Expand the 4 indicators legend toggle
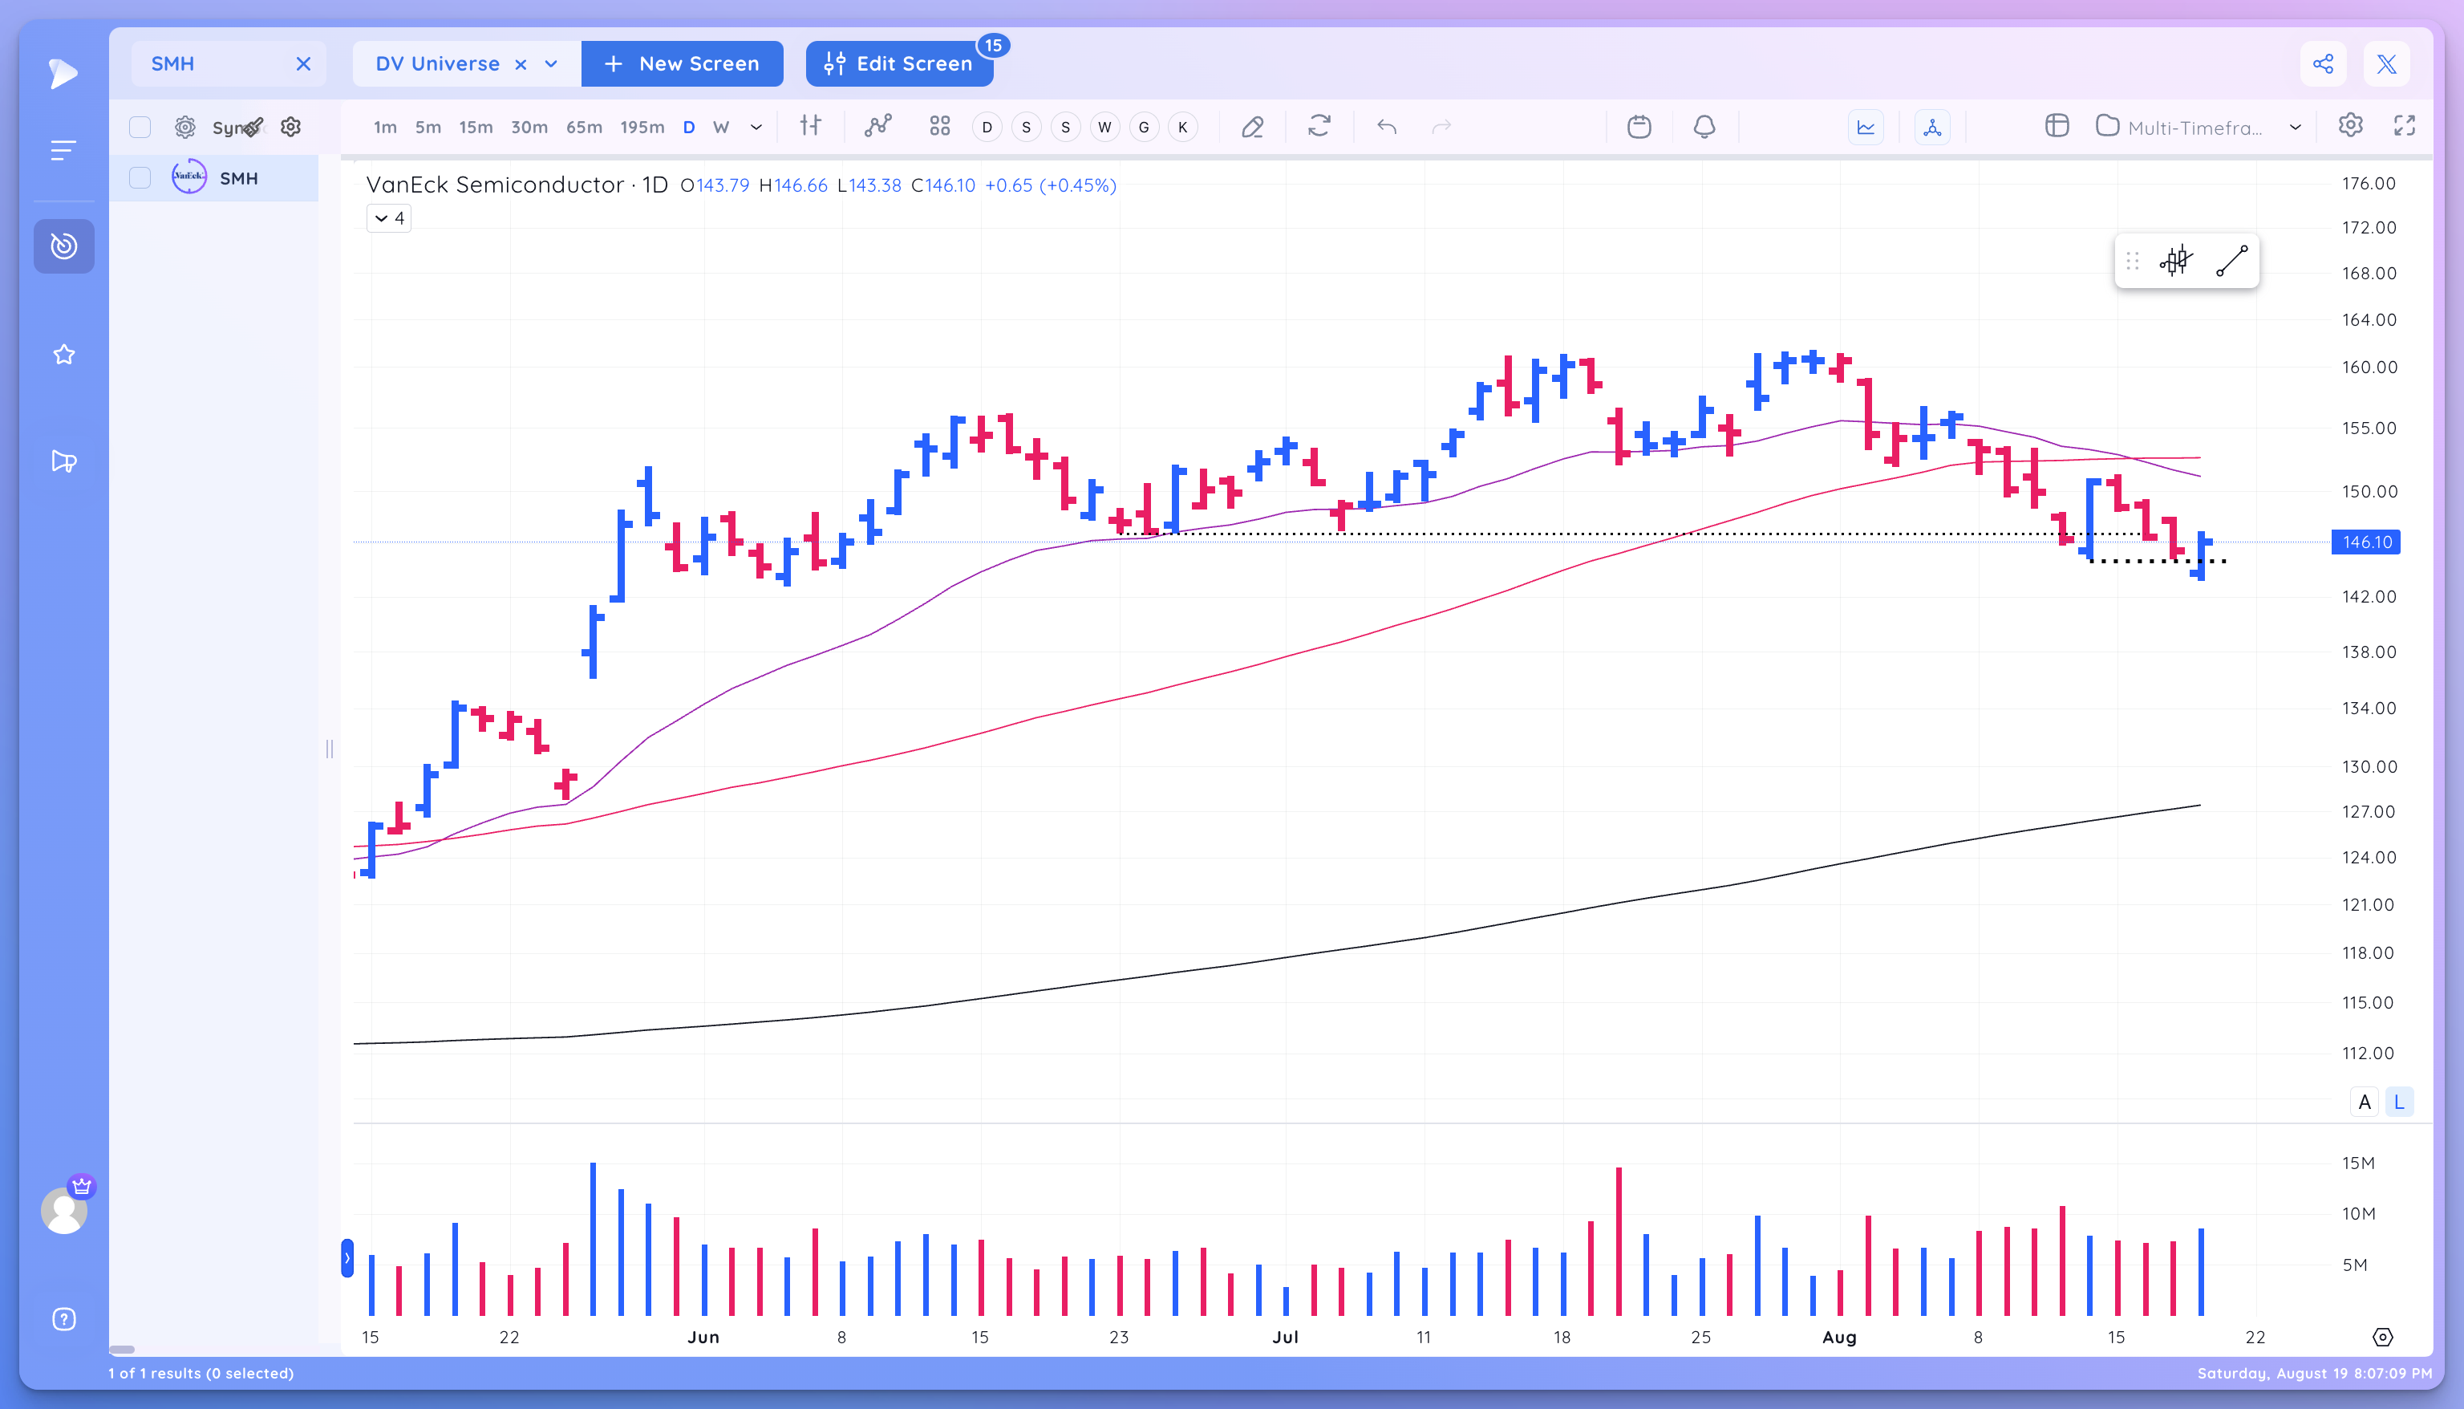 (x=389, y=217)
